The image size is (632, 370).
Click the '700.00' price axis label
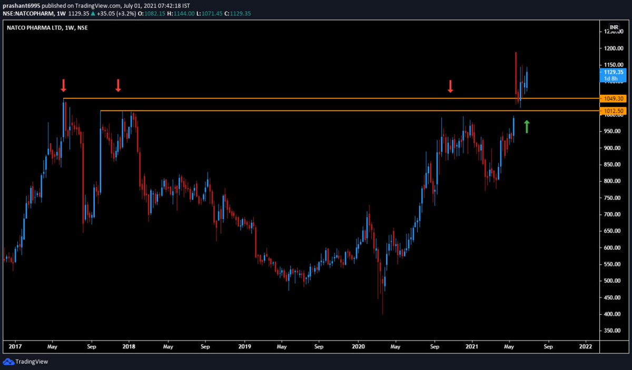pos(613,214)
